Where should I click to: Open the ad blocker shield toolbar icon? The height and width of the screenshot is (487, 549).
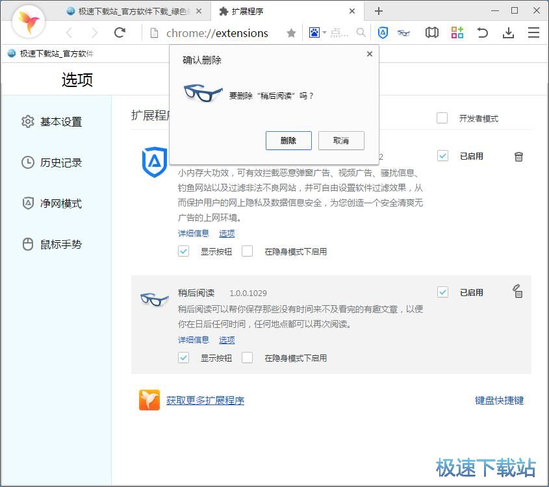pos(383,33)
